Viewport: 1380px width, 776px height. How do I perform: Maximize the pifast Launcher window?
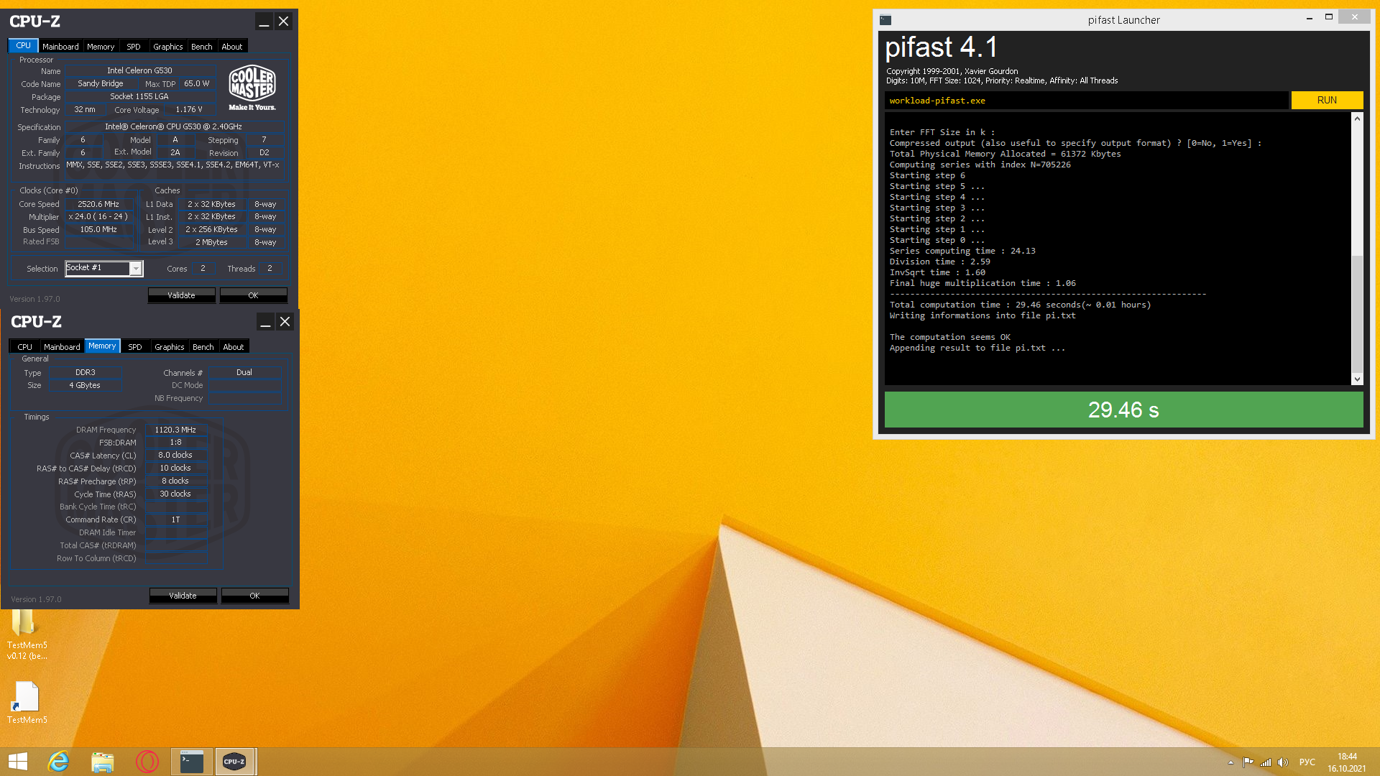(1329, 17)
